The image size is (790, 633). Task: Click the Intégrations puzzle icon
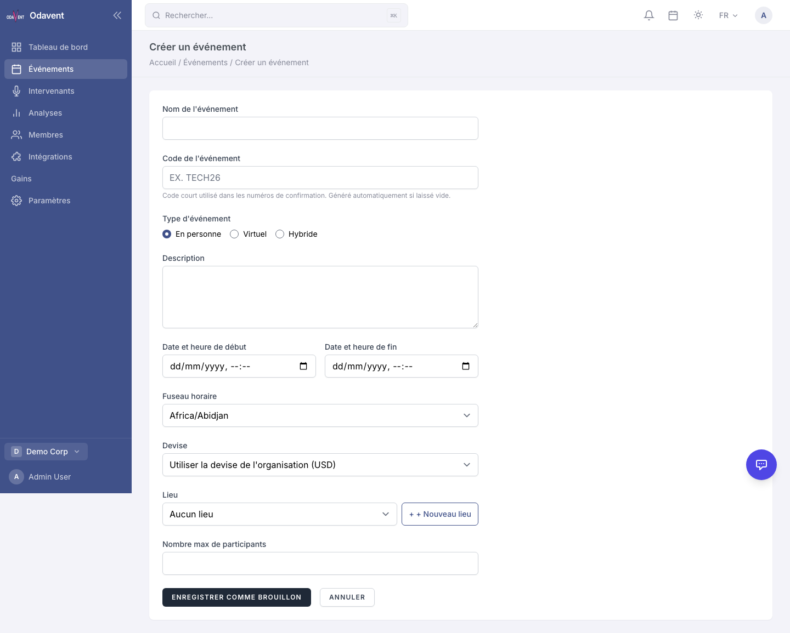[16, 157]
